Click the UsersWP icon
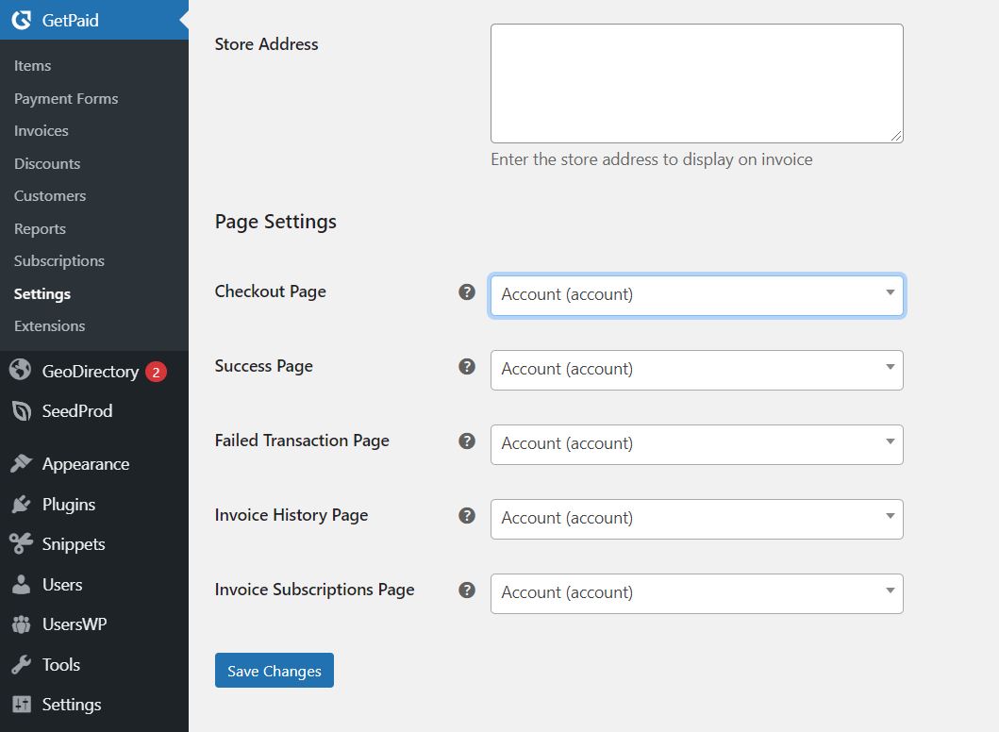This screenshot has height=732, width=999. coord(21,624)
